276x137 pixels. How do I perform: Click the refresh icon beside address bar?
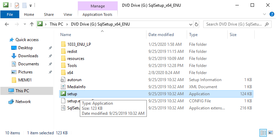(x=197, y=24)
